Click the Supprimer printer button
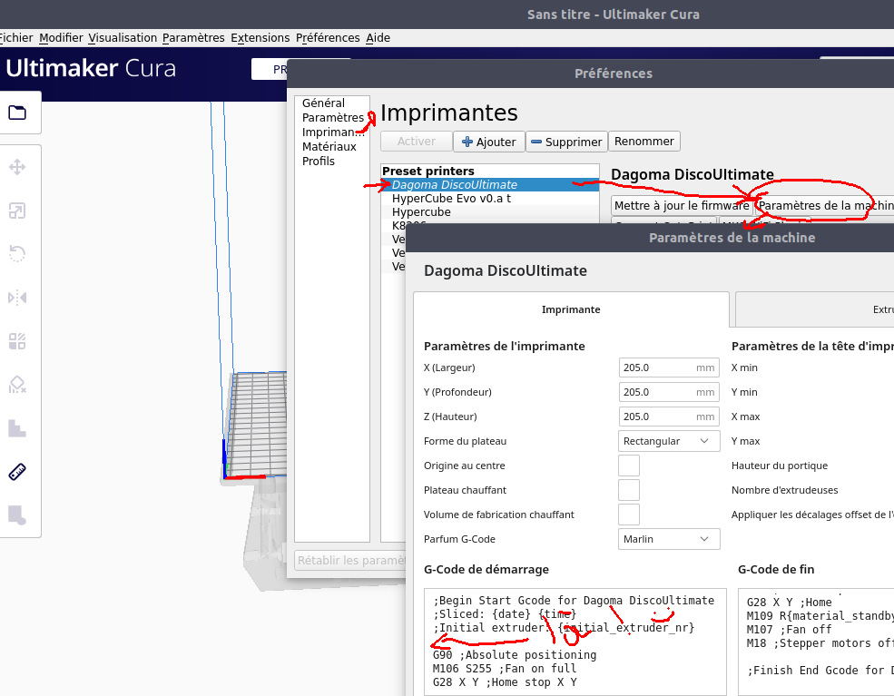The width and height of the screenshot is (894, 696). click(x=566, y=142)
